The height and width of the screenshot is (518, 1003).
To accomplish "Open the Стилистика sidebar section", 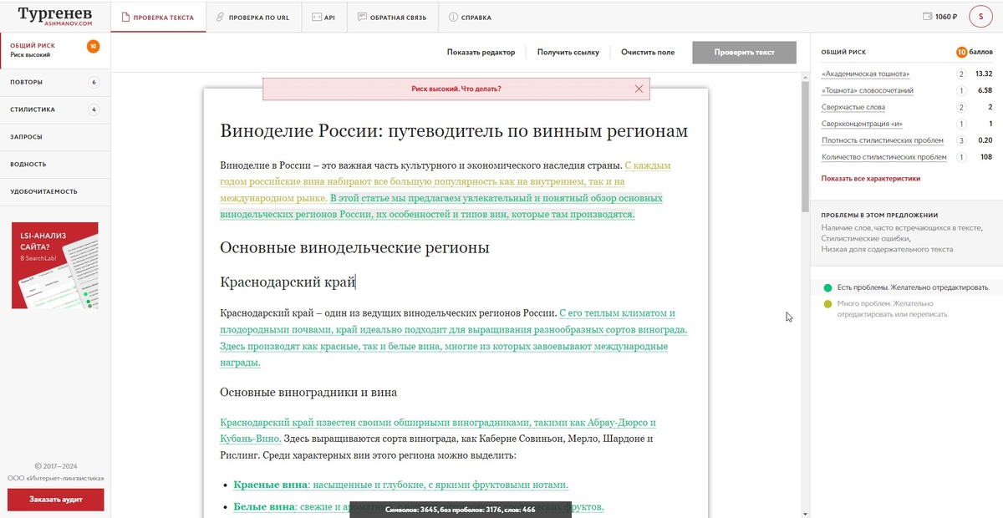I will (x=34, y=109).
